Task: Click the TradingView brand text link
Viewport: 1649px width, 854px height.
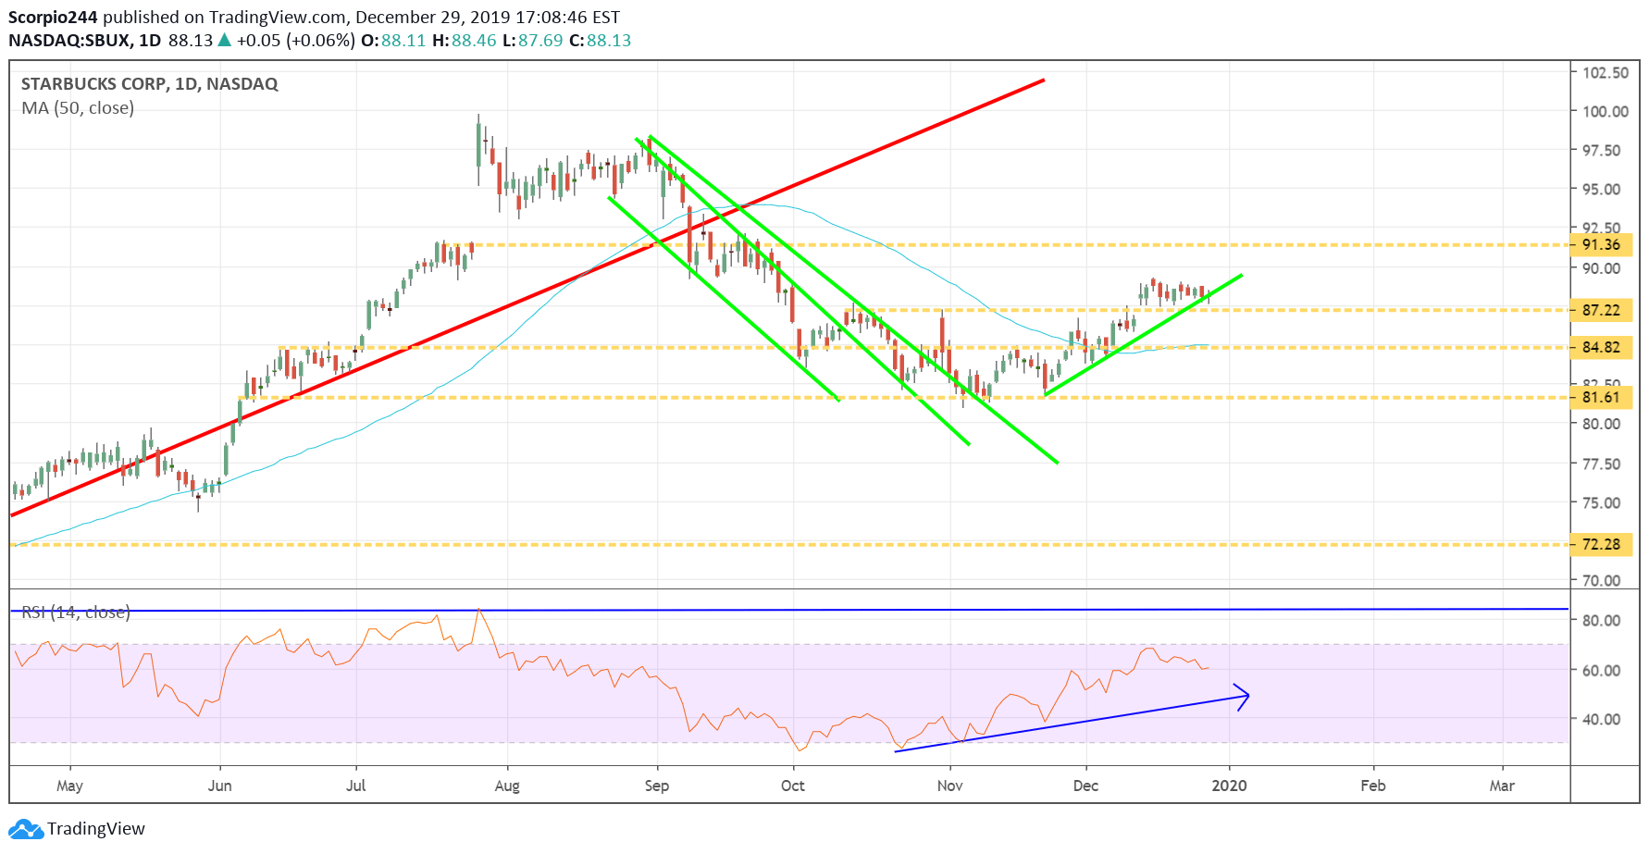Action: point(96,829)
